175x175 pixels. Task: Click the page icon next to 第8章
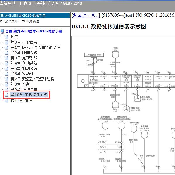tap(7, 84)
